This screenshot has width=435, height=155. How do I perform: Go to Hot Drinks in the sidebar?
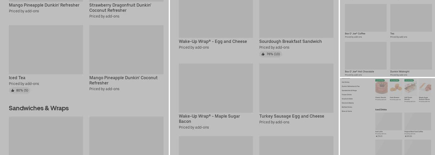tap(346, 82)
